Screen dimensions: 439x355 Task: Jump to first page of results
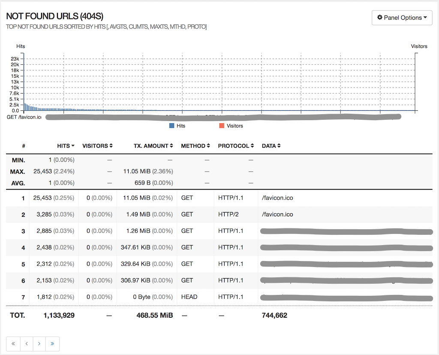coord(13,344)
